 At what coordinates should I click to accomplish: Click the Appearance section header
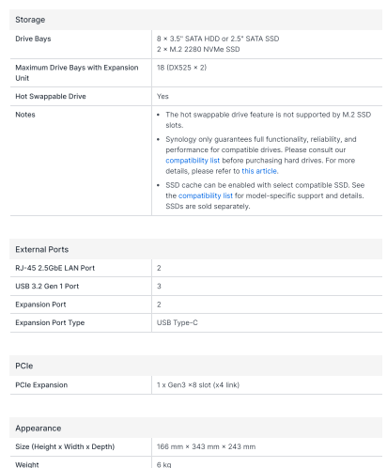pyautogui.click(x=195, y=428)
